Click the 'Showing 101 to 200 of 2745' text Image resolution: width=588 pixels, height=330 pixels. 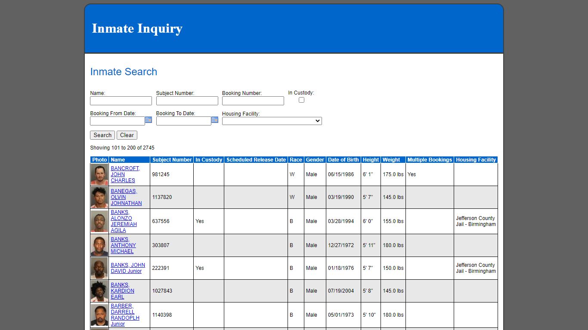click(x=122, y=148)
